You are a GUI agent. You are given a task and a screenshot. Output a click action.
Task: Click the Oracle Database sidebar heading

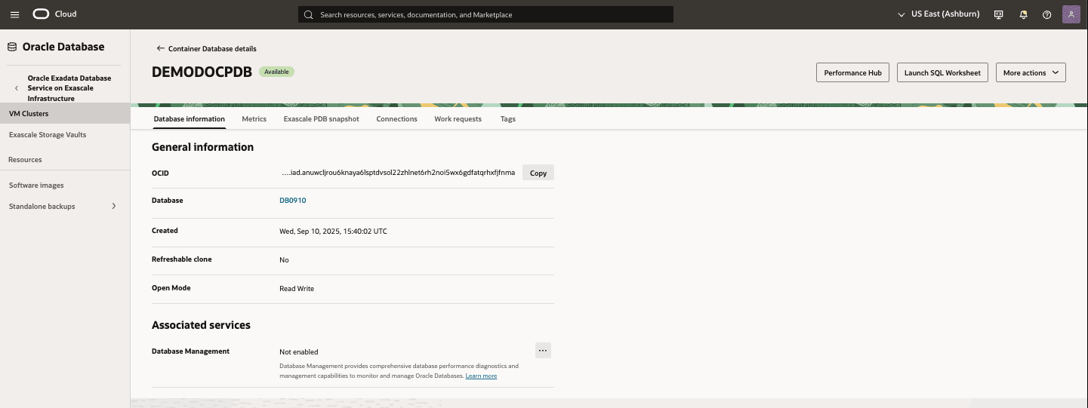63,47
